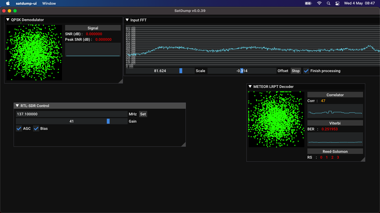Collapse the QPSK Demodulator panel
Viewport: 380px width, 213px height.
pyautogui.click(x=8, y=20)
